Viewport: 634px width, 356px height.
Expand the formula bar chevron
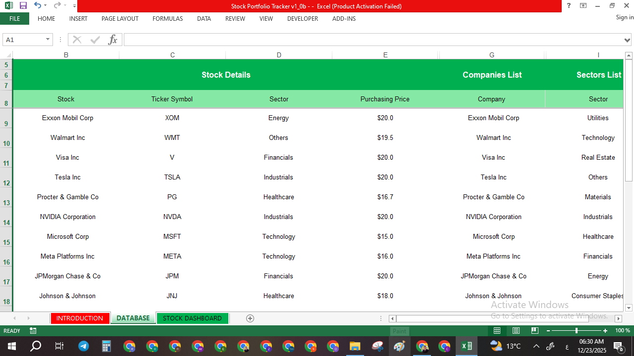click(x=628, y=40)
